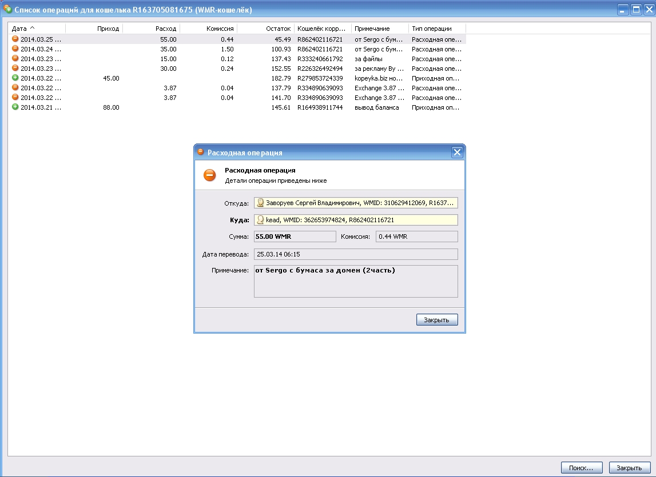The height and width of the screenshot is (477, 656).
Task: Open the 'Поиск...' search button
Action: coord(582,467)
